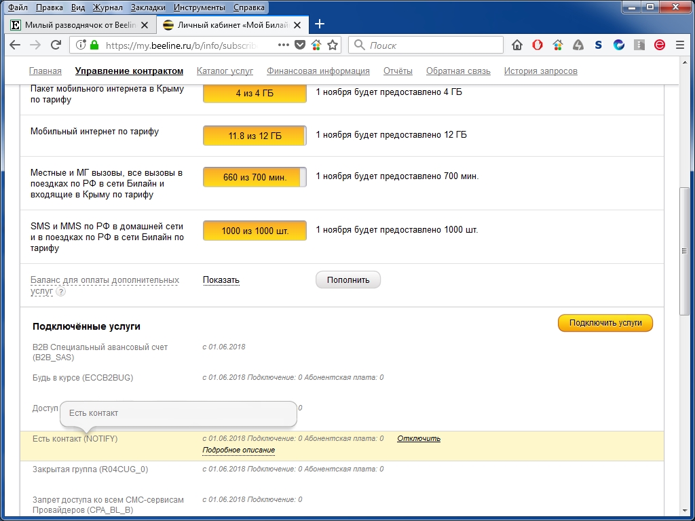695x521 pixels.
Task: Open a new tab with plus button
Action: 320,24
